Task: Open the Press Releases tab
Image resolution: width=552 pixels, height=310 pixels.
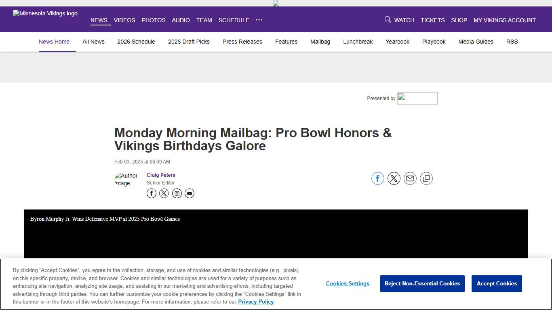Action: [x=242, y=42]
